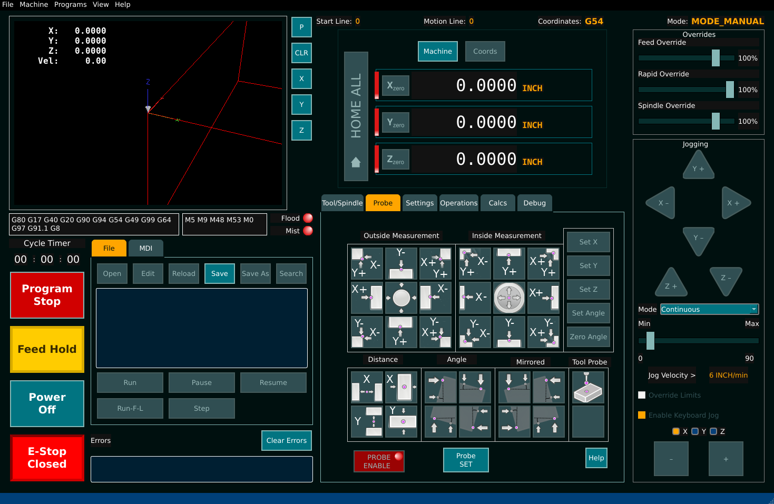Screen dimensions: 774x504
Task: Switch to the Tool/Spindle tab
Action: [x=342, y=203]
